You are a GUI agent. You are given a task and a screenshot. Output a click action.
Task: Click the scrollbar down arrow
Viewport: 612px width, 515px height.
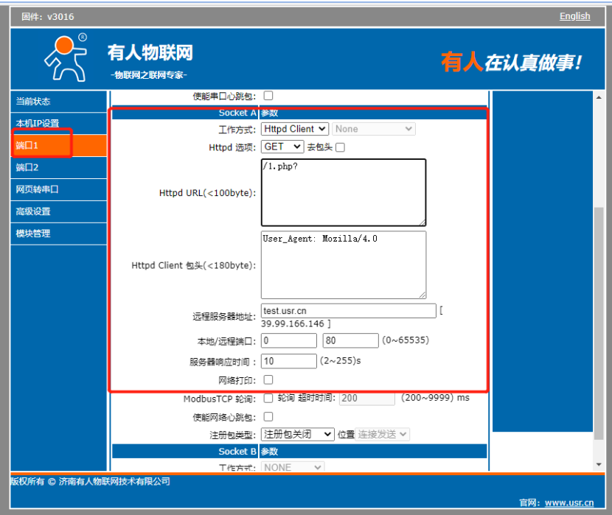[x=599, y=464]
